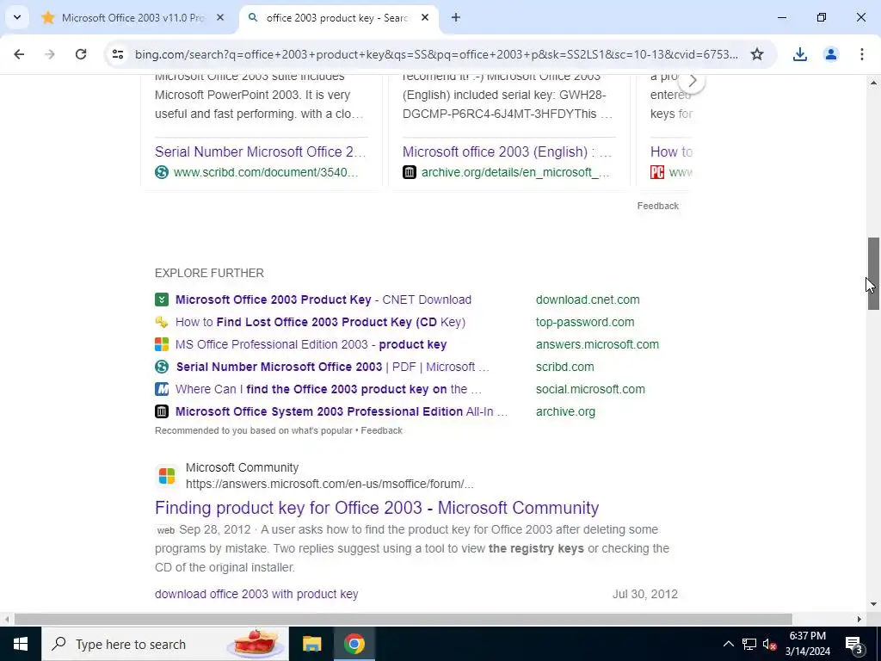
Task: Click the Microsoft logo icon beside MS Office Professional
Action: point(161,344)
